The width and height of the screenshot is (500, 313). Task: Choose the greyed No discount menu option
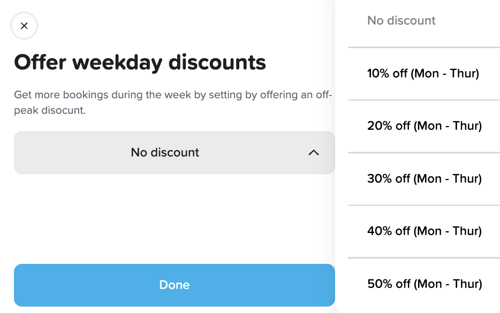401,21
